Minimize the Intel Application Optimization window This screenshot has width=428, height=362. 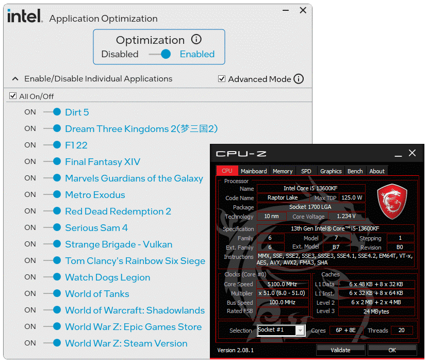coord(286,10)
